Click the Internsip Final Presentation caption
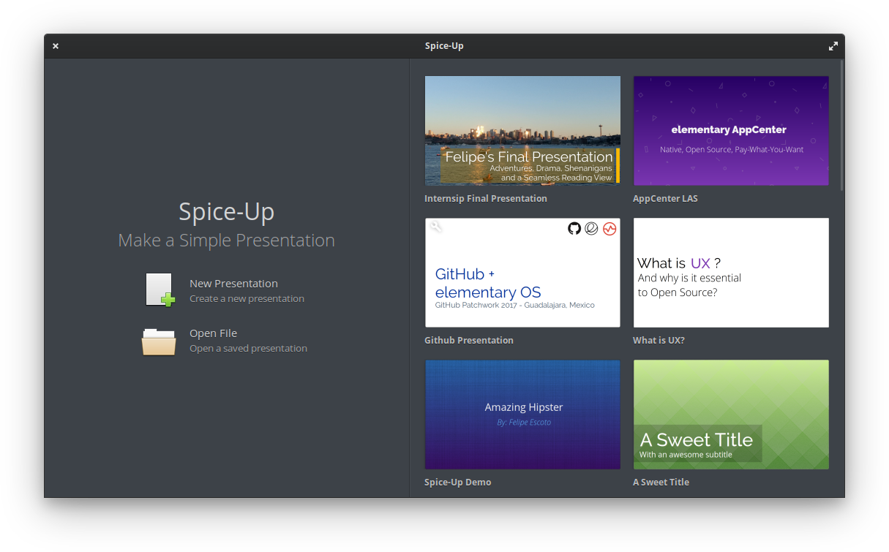 click(x=486, y=199)
